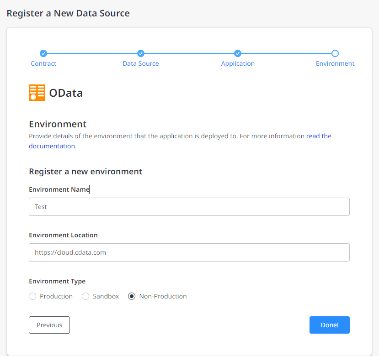Focus the Environment Name text field
Image resolution: width=379 pixels, height=356 pixels.
pyautogui.click(x=189, y=207)
